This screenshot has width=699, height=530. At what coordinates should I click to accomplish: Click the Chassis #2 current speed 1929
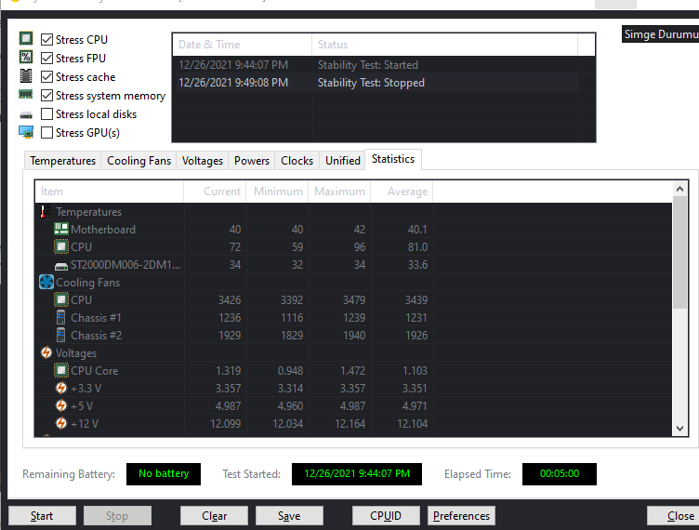click(x=230, y=336)
